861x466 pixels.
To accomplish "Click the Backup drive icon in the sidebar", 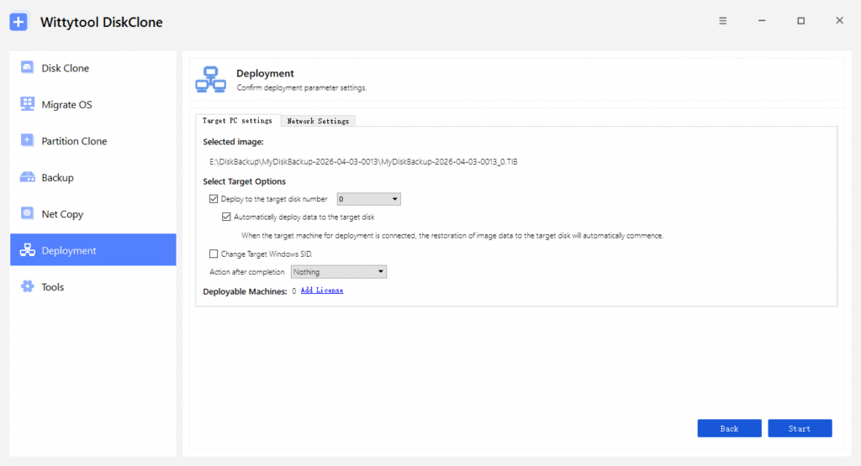I will tap(27, 177).
